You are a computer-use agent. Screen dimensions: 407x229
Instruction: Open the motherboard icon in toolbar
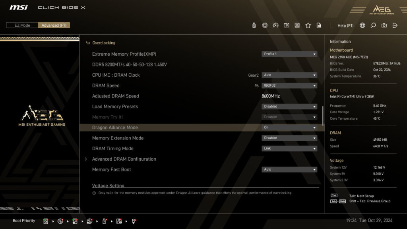(297, 25)
